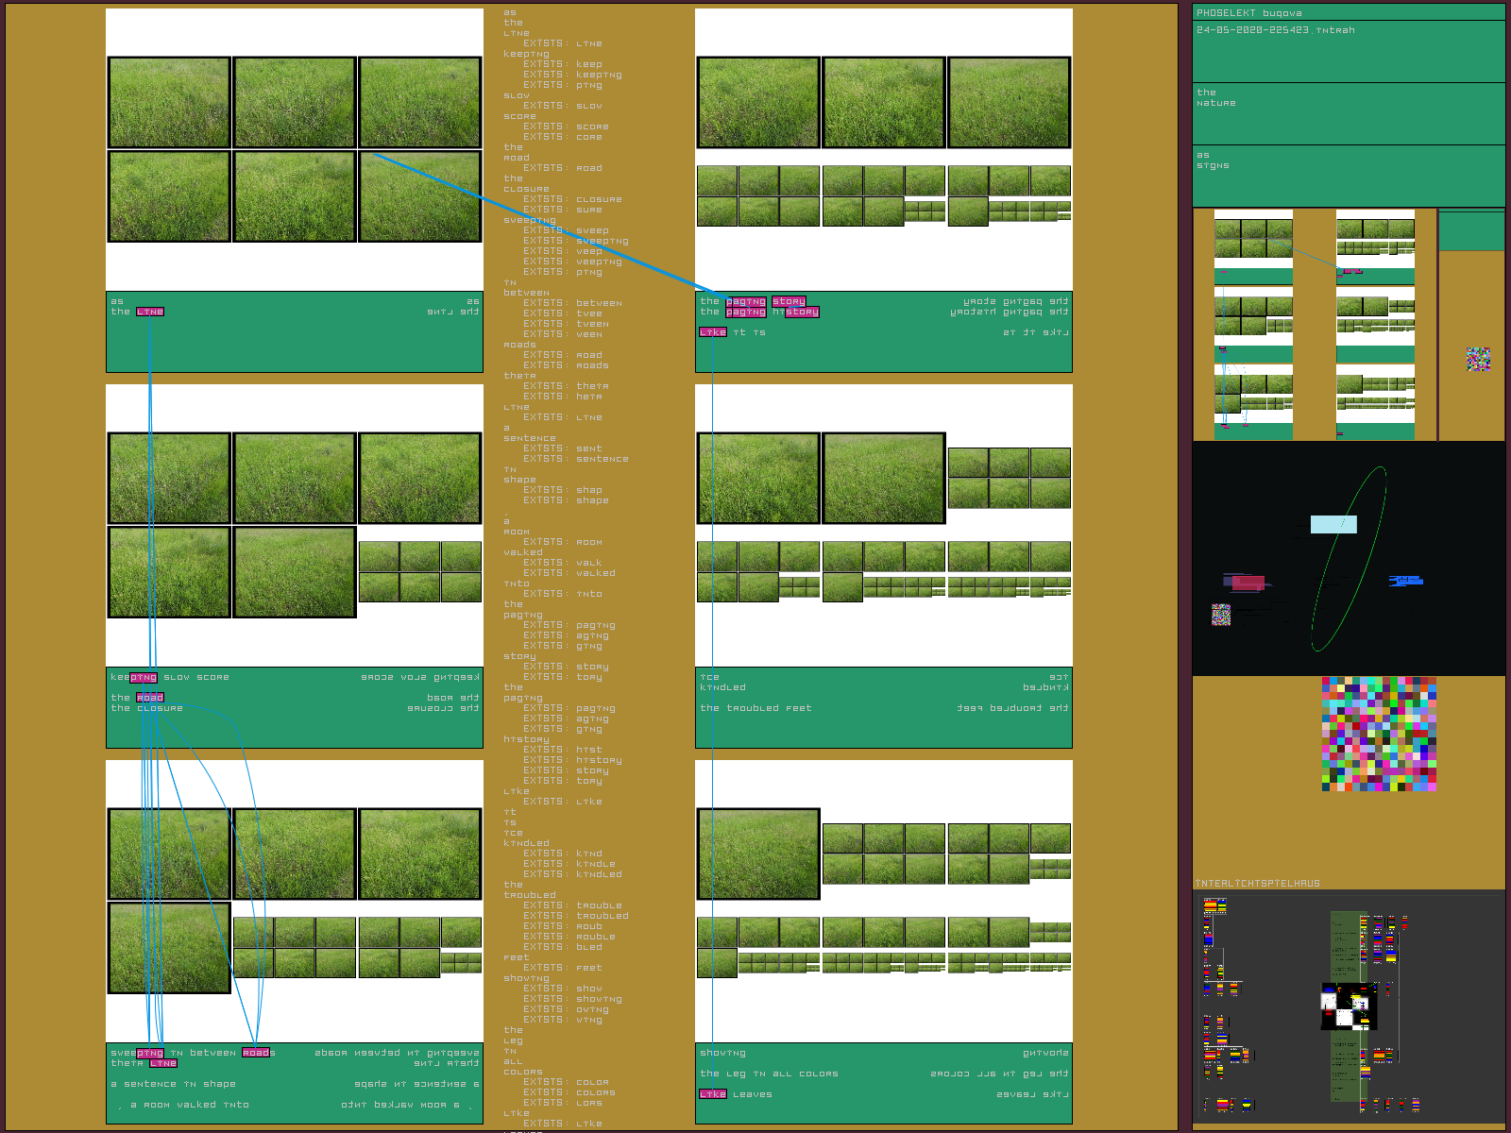Screen dimensions: 1511x1133
Task: Open the top-left grass photo thumbnail
Action: tap(170, 102)
